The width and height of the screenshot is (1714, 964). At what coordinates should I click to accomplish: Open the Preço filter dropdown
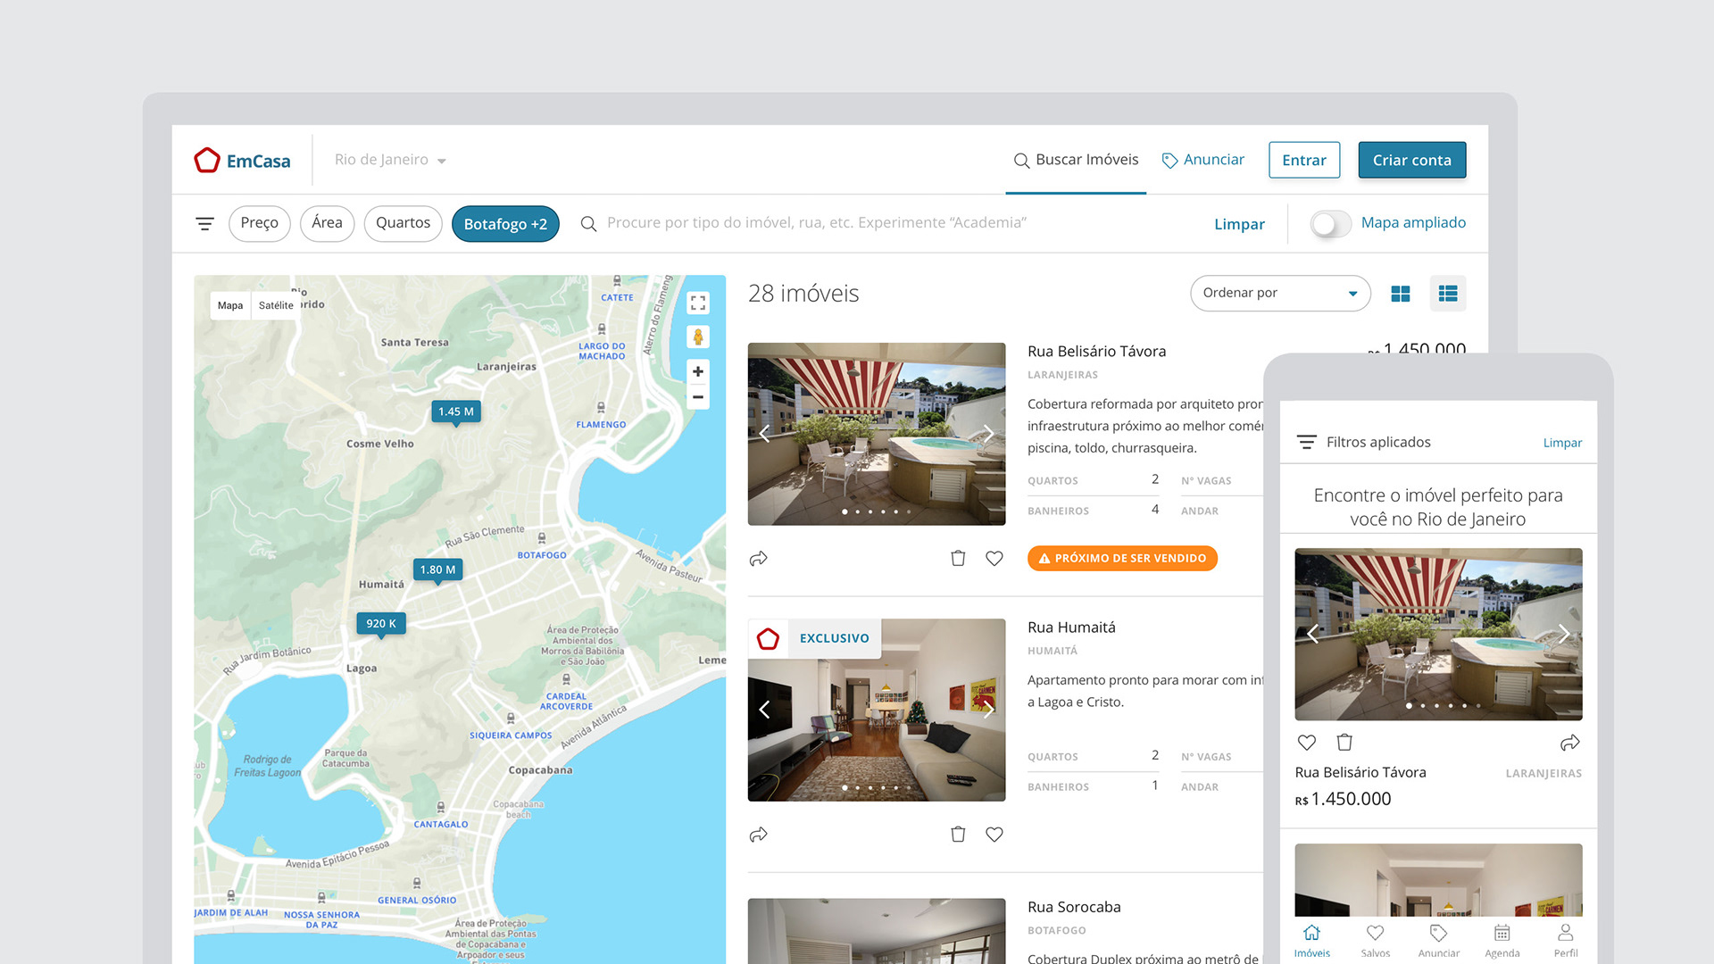click(259, 223)
